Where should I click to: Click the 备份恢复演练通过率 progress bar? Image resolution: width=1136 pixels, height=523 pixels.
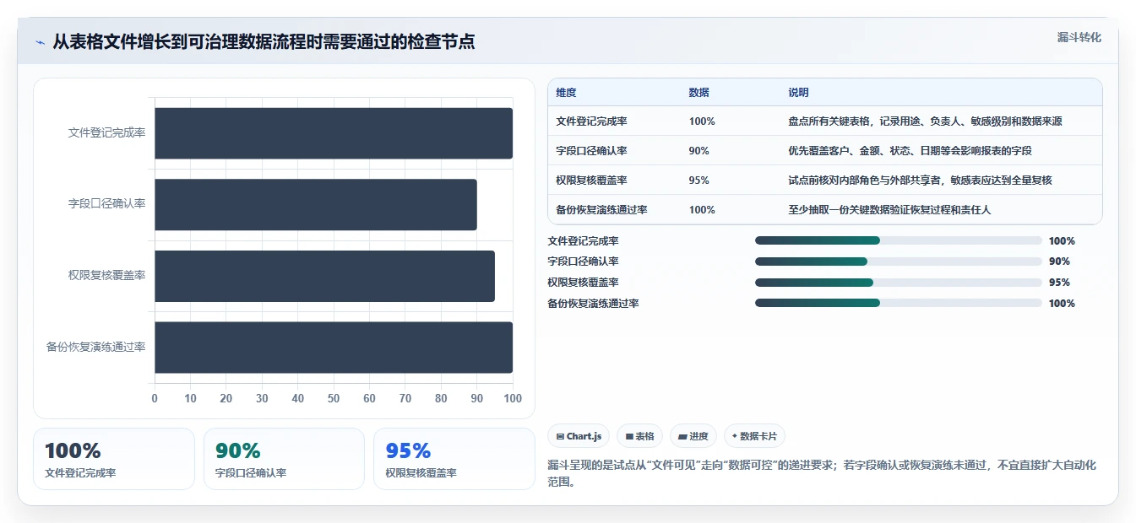(899, 303)
